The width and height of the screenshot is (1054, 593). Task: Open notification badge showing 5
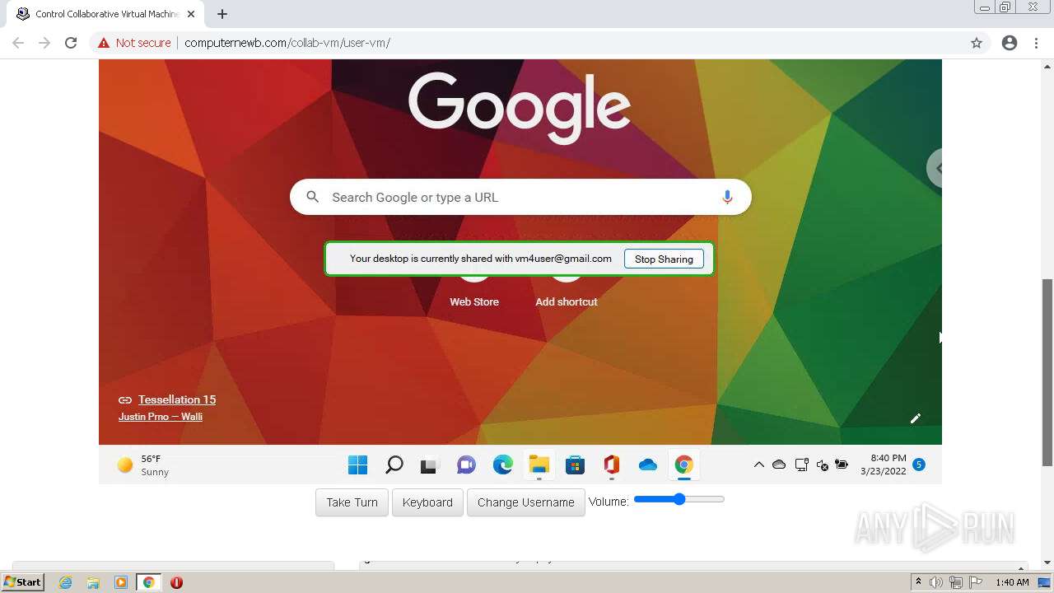[x=919, y=465]
